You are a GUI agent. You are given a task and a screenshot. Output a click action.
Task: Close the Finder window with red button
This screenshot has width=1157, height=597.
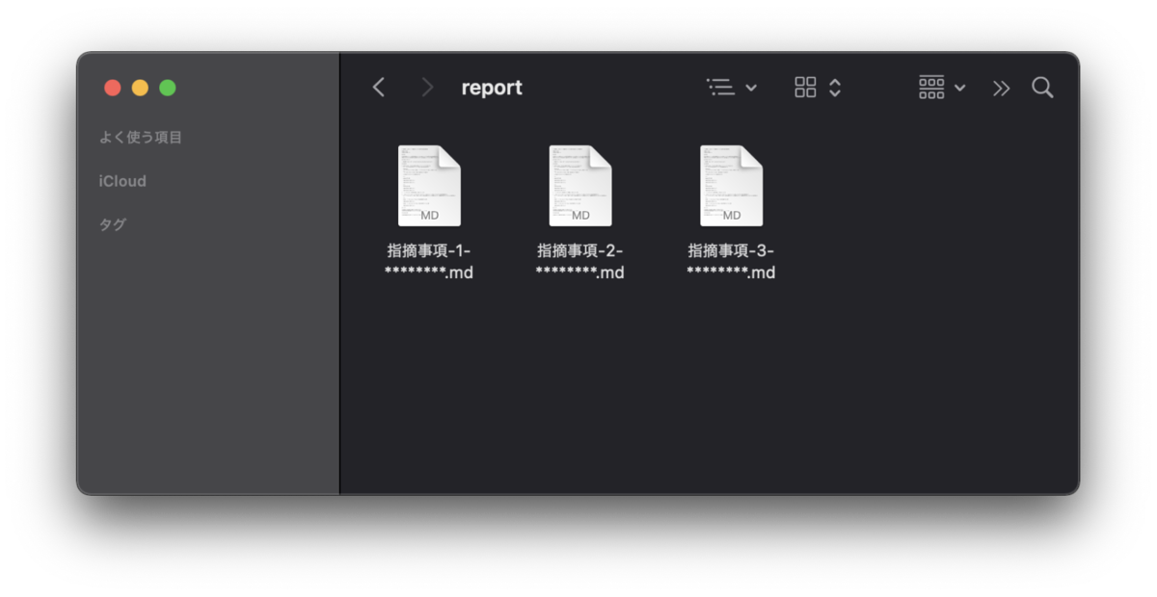[x=113, y=88]
